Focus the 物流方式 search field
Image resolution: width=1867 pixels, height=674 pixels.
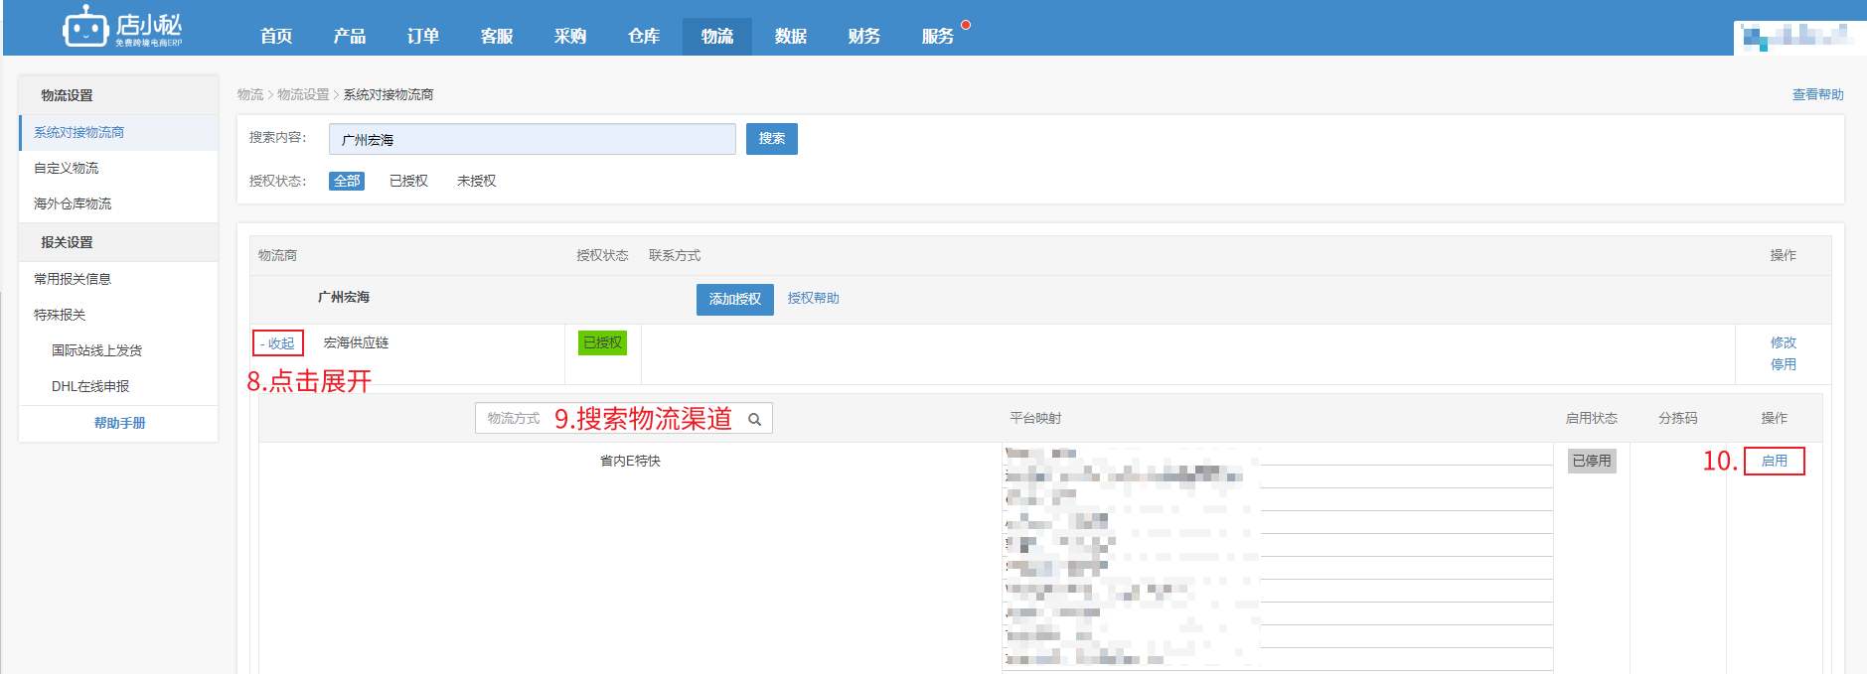click(x=623, y=418)
